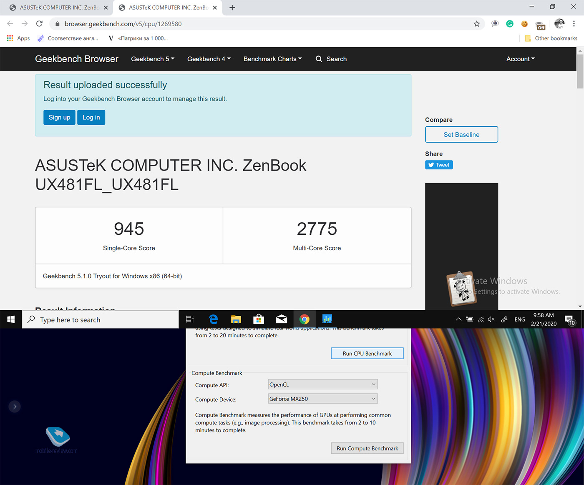The image size is (584, 485).
Task: Click the Sign up button
Action: coord(59,117)
